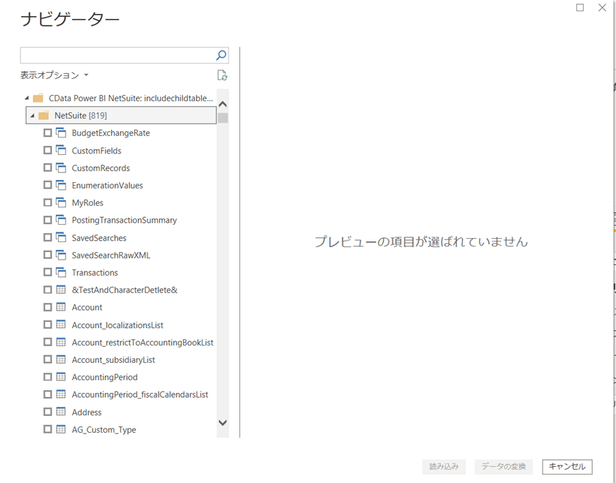Check the Account table checkbox
This screenshot has height=483, width=616.
coord(47,307)
